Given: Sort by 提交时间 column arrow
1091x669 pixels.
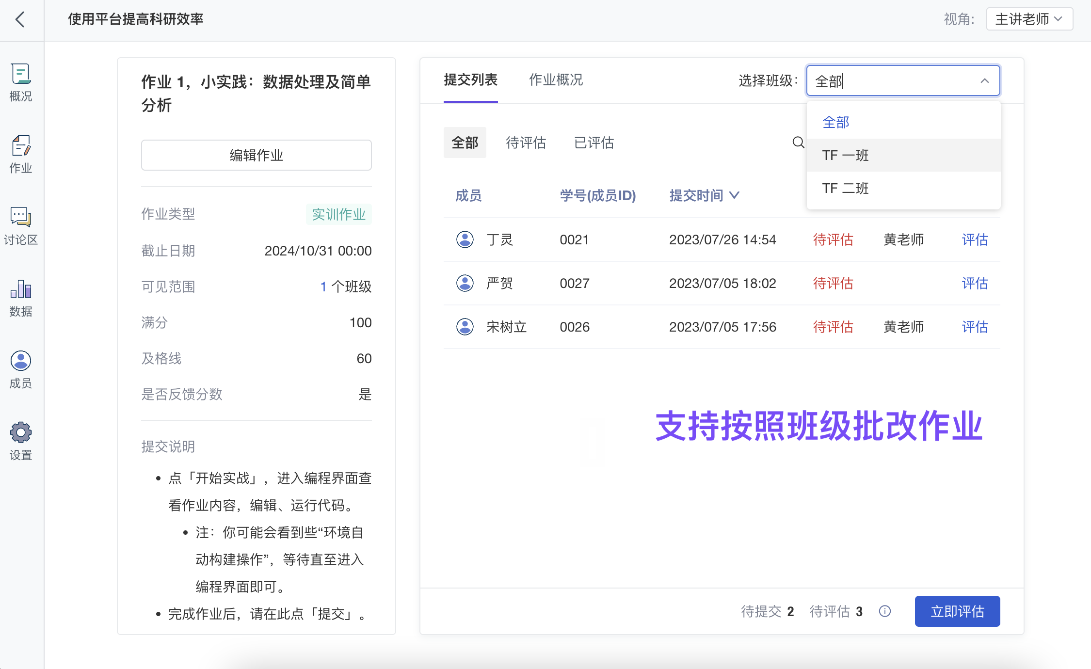Looking at the screenshot, I should [735, 195].
